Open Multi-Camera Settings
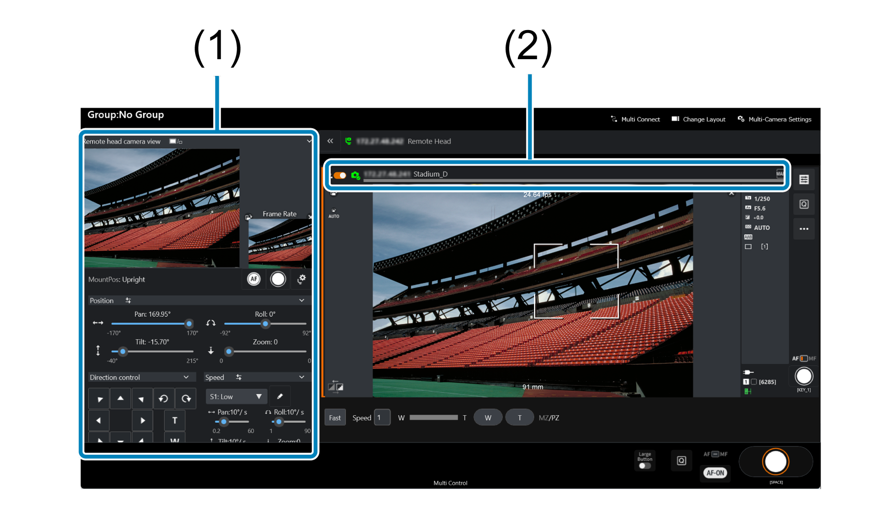The height and width of the screenshot is (507, 887). point(774,119)
